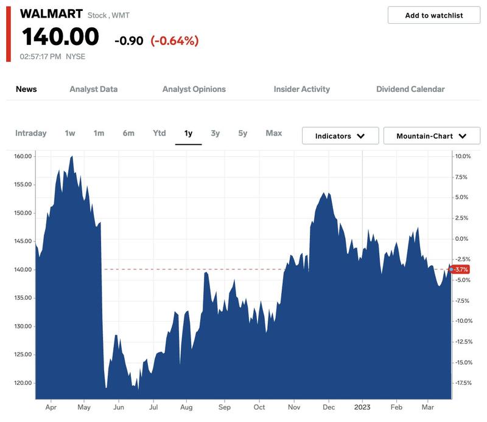This screenshot has height=422, width=487.
Task: Click the 0.0% right-axis label
Action: pos(461,238)
